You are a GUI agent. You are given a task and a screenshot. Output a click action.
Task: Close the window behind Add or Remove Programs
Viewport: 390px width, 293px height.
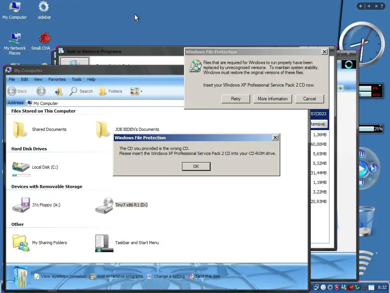click(348, 53)
